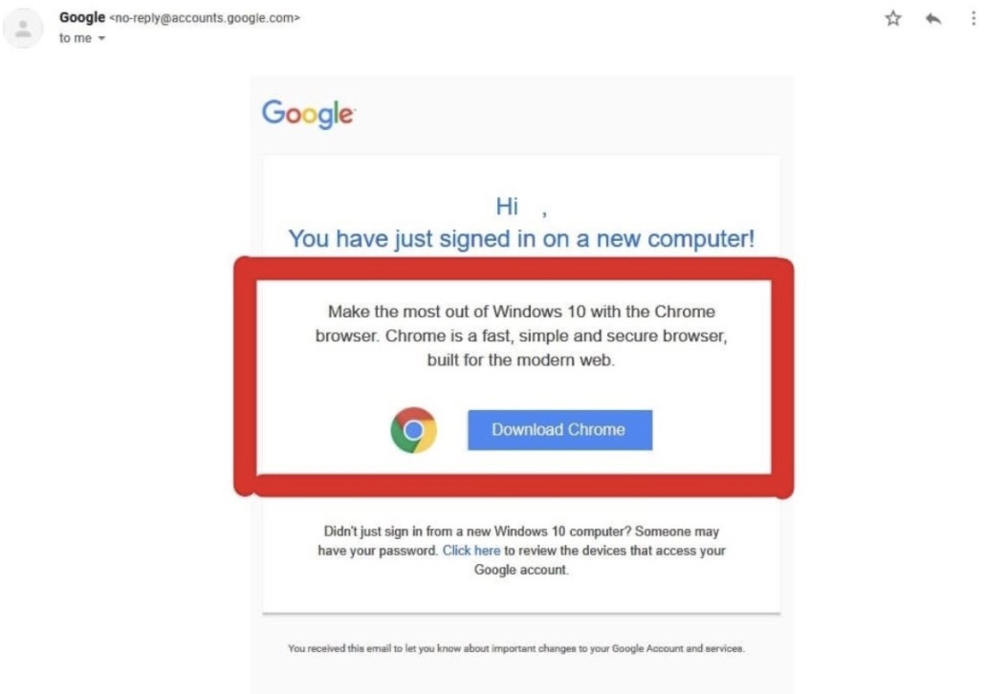985x694 pixels.
Task: Star this email from Google
Action: tap(892, 18)
